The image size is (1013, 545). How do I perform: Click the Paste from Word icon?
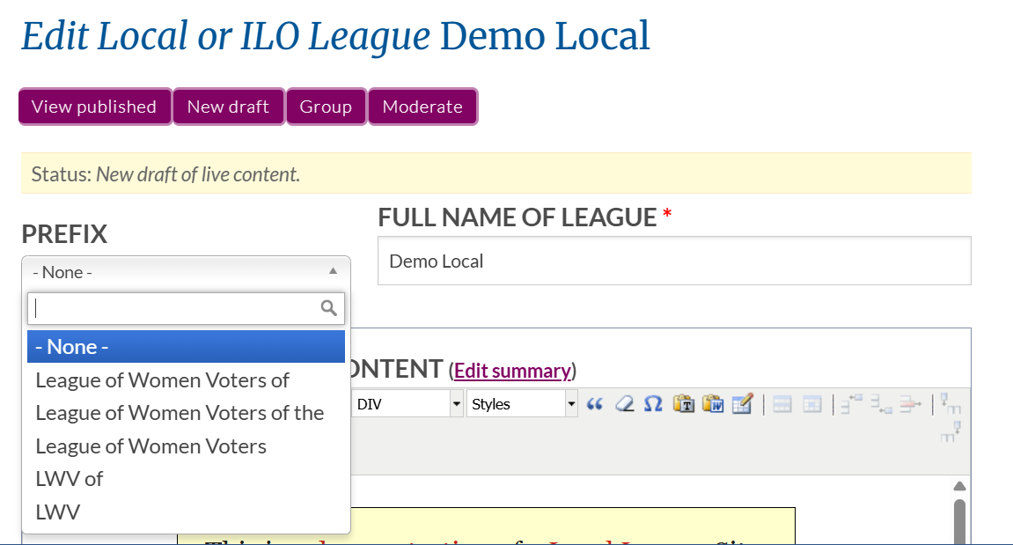[713, 403]
